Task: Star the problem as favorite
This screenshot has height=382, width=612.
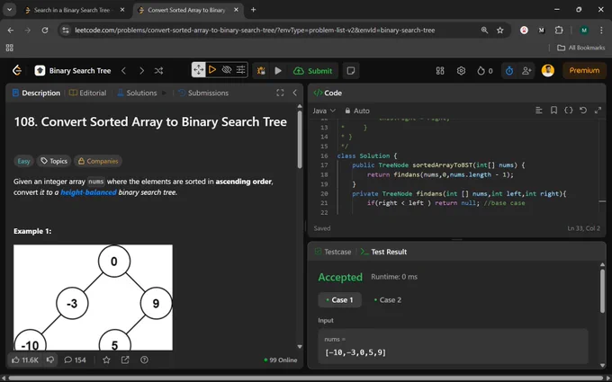Action: pyautogui.click(x=106, y=360)
